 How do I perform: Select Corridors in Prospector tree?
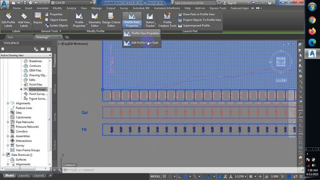[x=21, y=131]
